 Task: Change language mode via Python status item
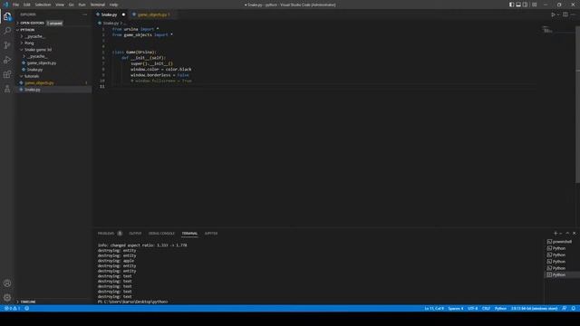click(500, 308)
